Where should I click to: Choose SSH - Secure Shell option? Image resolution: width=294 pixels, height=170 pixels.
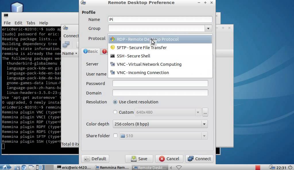click(x=160, y=56)
